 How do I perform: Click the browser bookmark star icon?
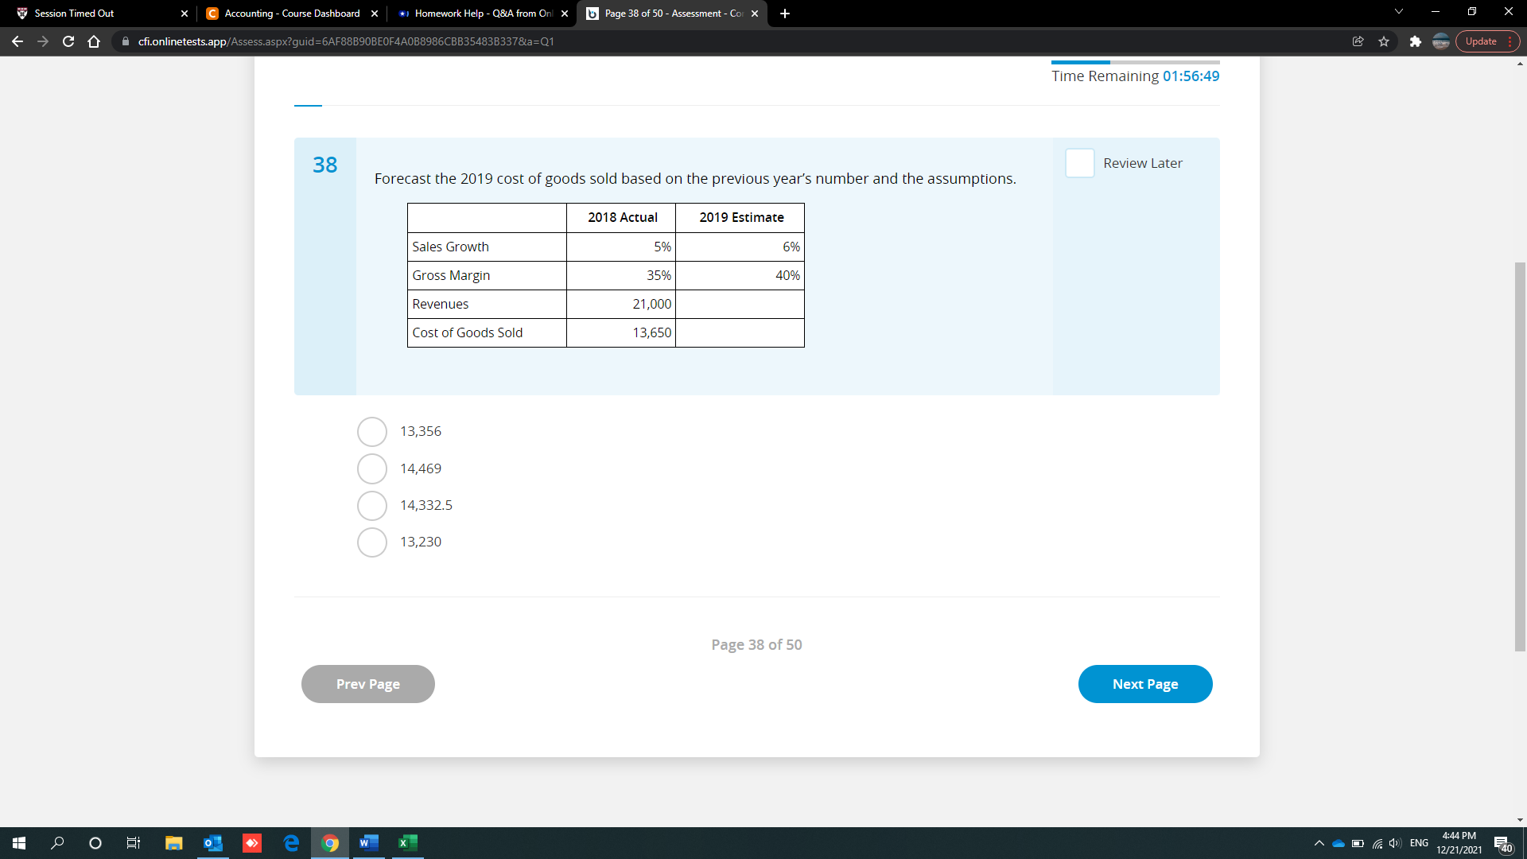[x=1384, y=41]
